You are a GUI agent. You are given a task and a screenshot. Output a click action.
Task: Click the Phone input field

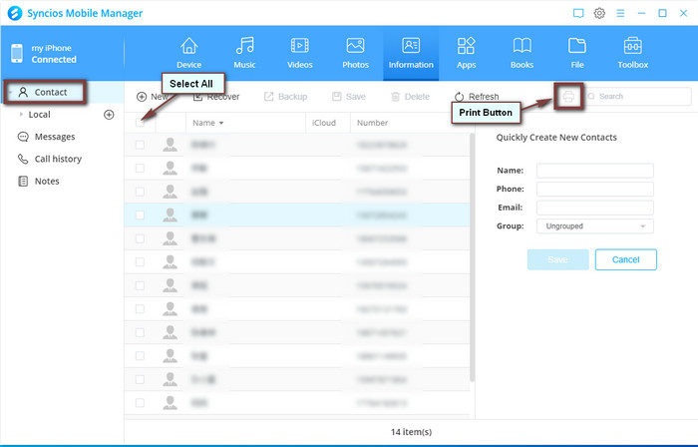point(594,190)
